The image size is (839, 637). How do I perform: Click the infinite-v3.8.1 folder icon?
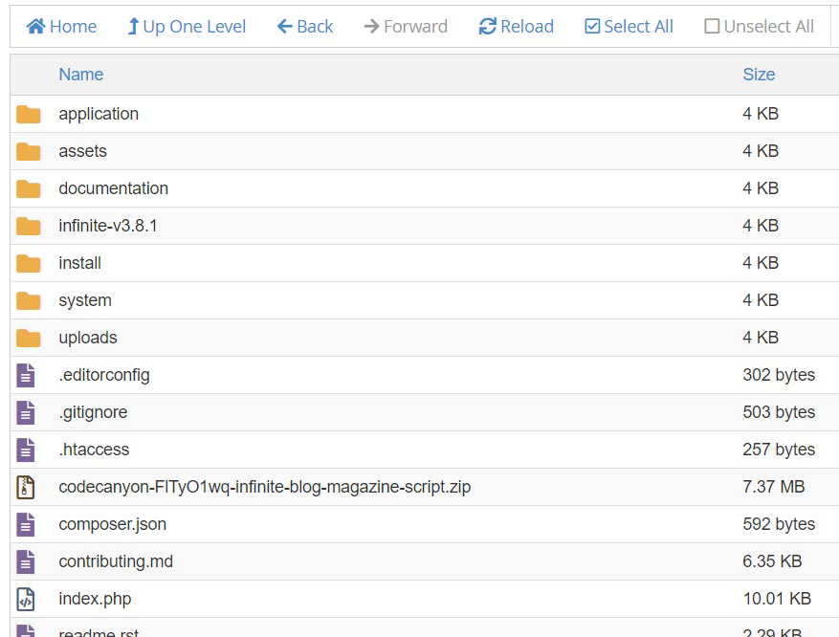coord(29,226)
